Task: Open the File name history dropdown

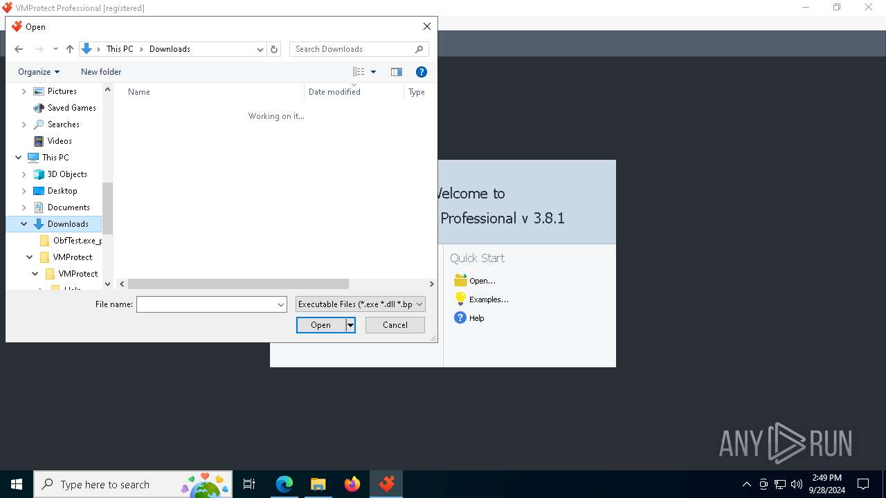Action: tap(281, 304)
